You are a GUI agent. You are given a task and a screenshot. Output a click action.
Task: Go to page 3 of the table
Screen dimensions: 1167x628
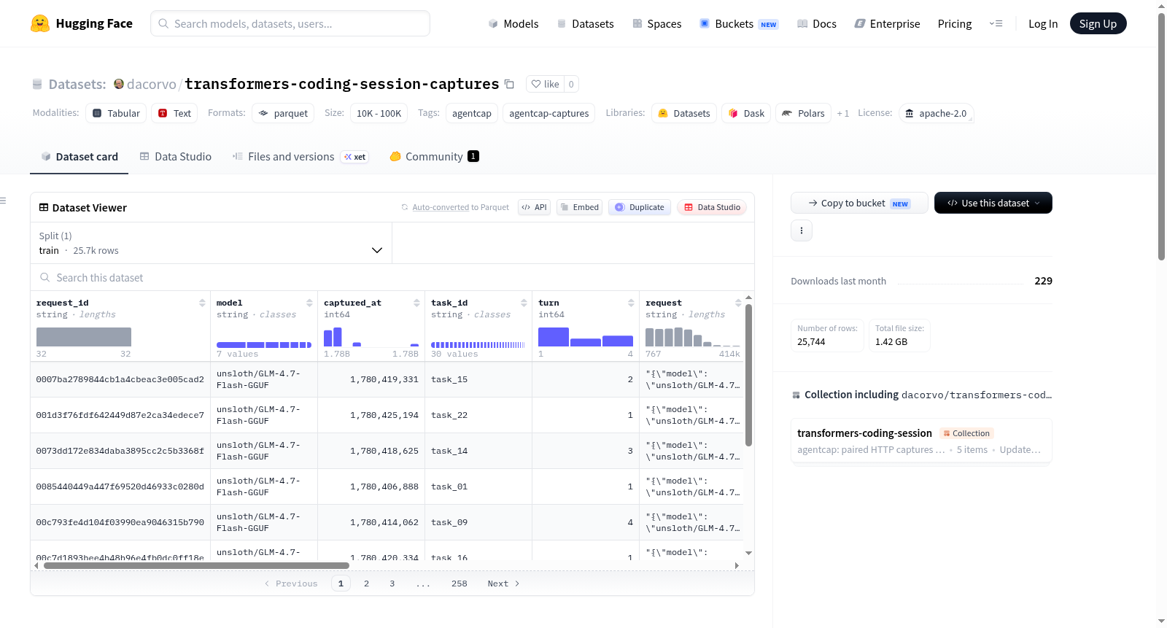[392, 584]
